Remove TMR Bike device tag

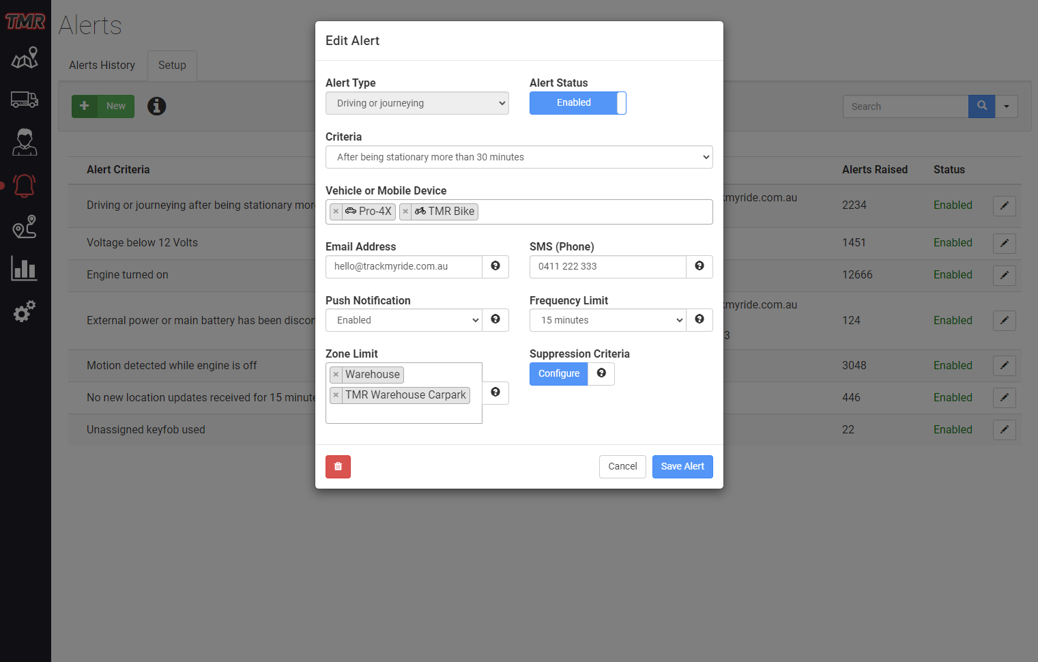coord(405,212)
